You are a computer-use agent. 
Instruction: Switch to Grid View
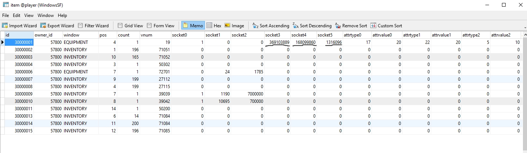(x=130, y=26)
